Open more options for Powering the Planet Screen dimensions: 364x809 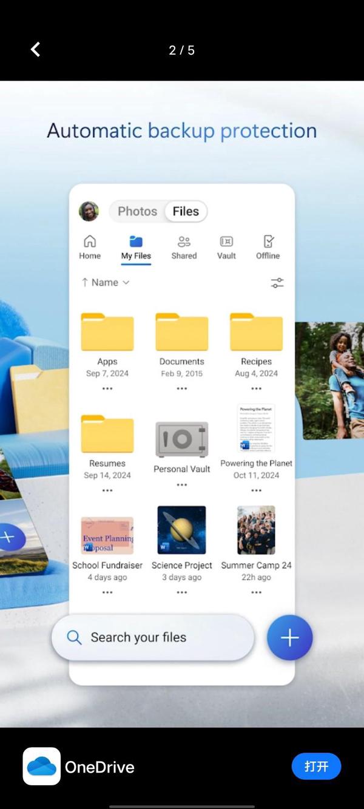pyautogui.click(x=256, y=490)
